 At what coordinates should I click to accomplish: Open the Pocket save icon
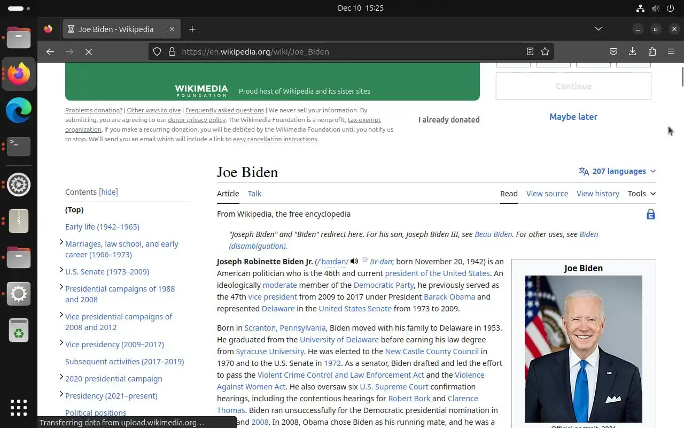(x=613, y=51)
